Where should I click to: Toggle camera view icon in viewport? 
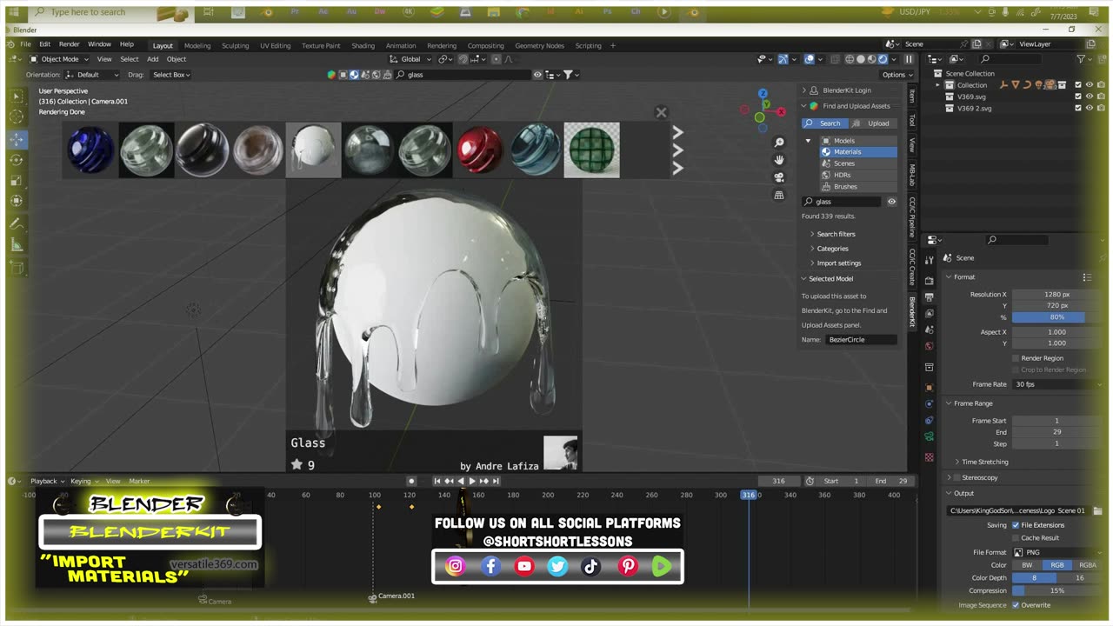coord(779,177)
